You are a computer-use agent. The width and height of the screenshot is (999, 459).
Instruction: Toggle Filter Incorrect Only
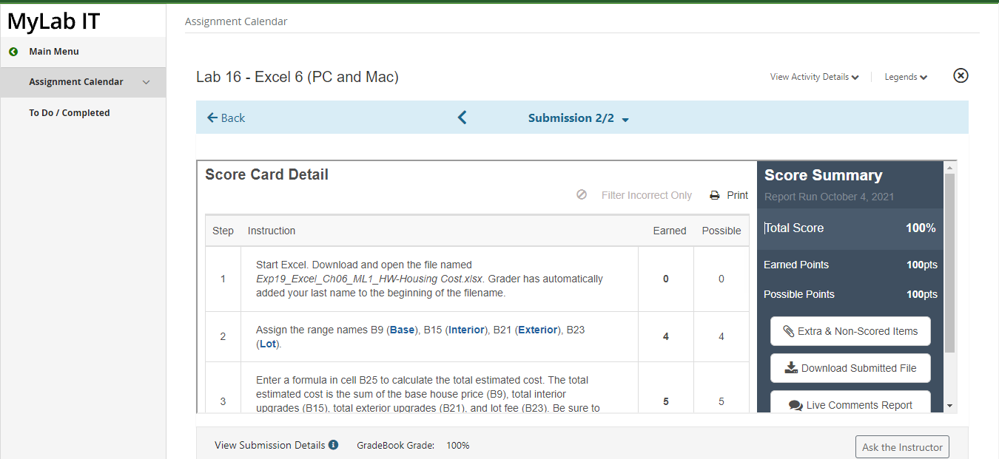tap(646, 195)
